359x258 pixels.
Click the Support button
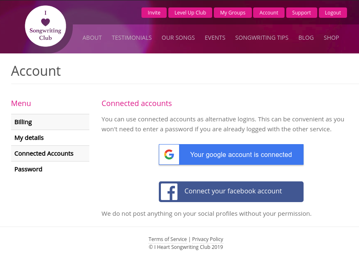(x=302, y=13)
